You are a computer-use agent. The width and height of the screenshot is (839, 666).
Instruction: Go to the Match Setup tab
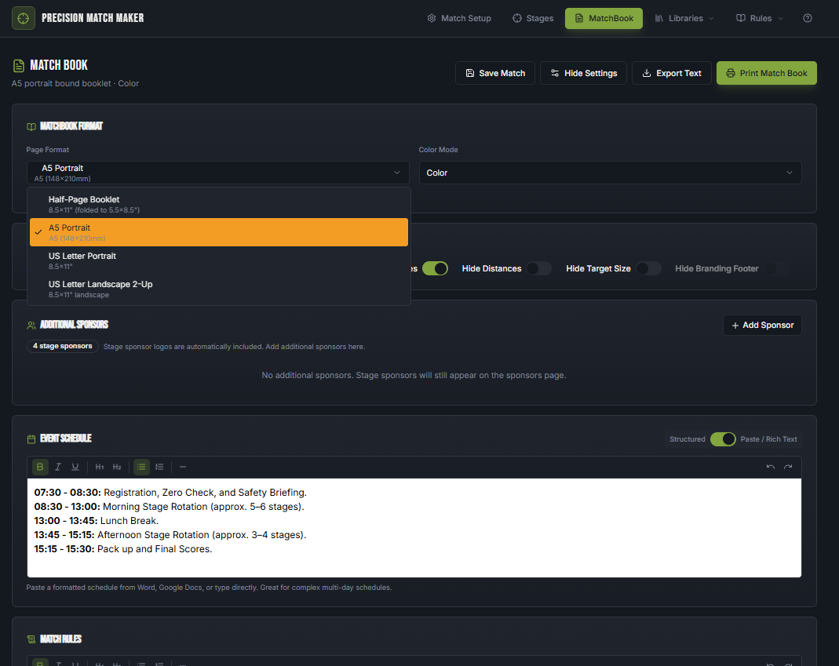tap(458, 18)
